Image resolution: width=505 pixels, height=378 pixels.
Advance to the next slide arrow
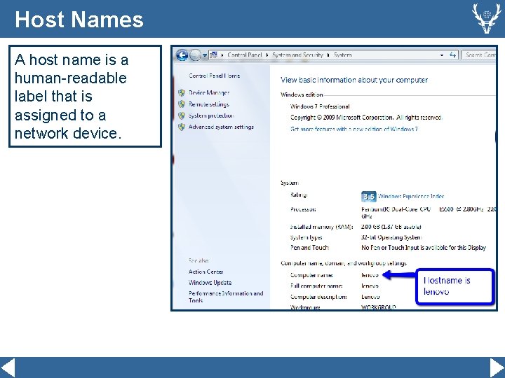[497, 367]
